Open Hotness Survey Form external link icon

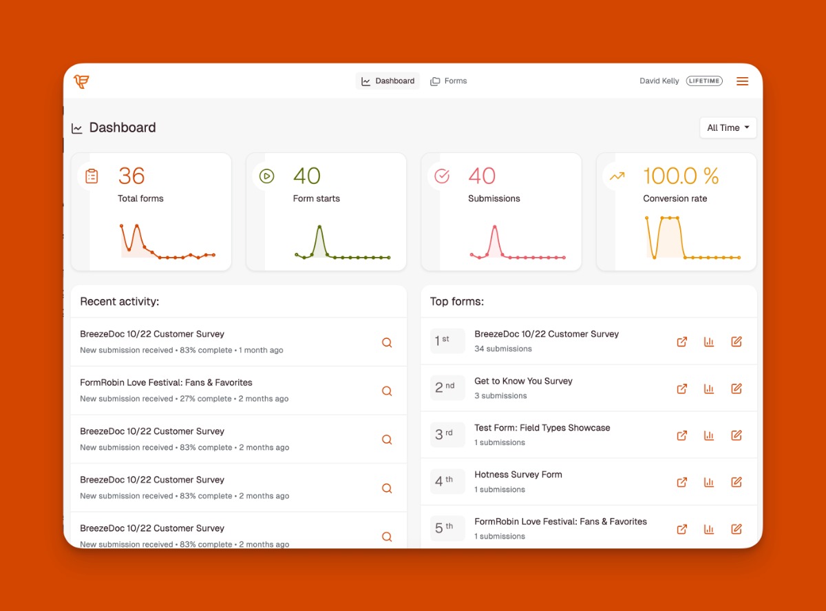[x=681, y=482]
